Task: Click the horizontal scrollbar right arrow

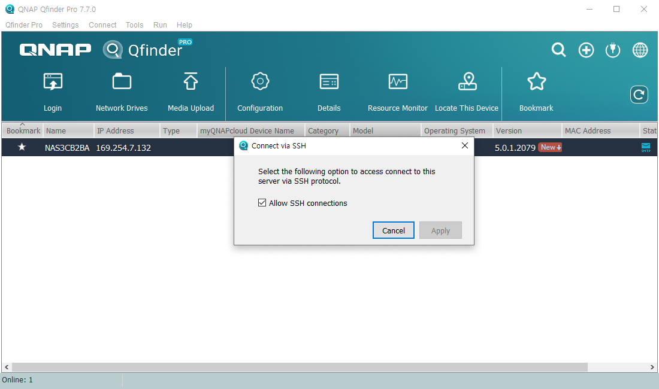Action: pyautogui.click(x=654, y=367)
